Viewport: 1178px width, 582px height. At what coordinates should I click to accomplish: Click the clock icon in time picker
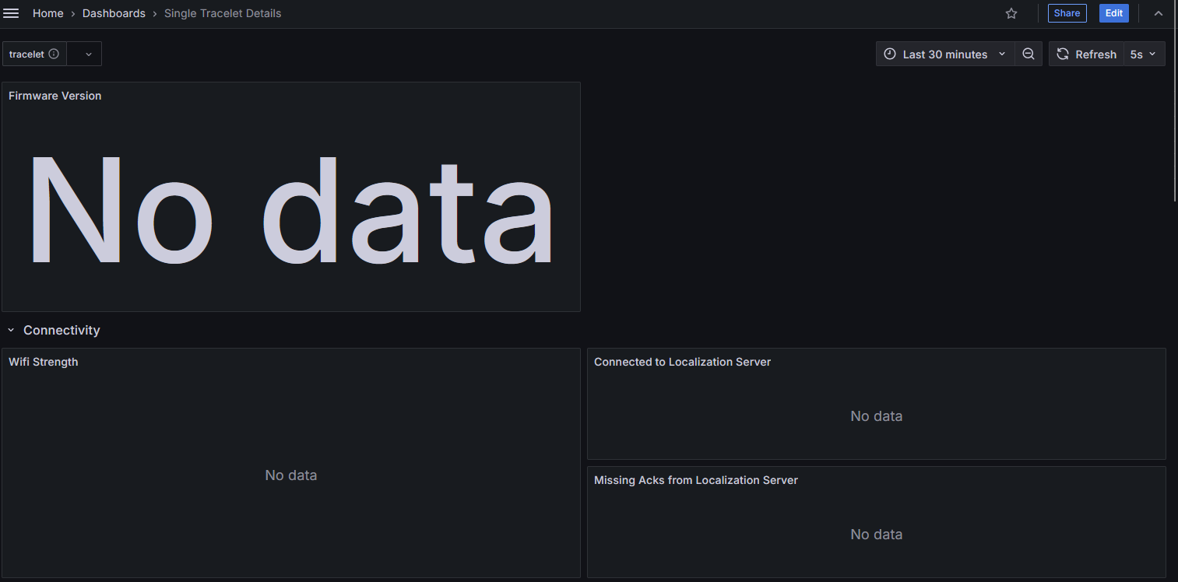(890, 54)
